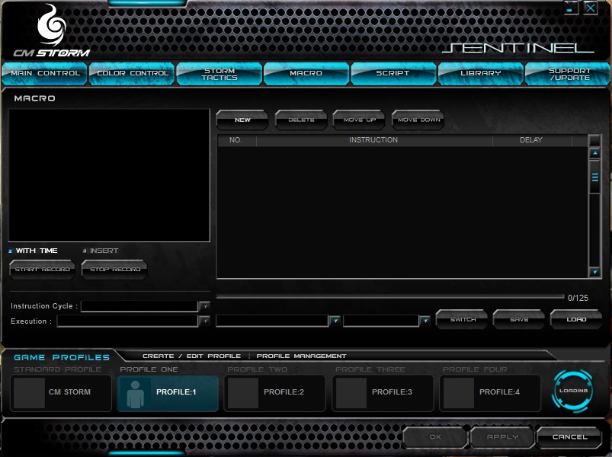Click the Switch button
Viewport: 612px width, 457px height.
click(x=462, y=319)
